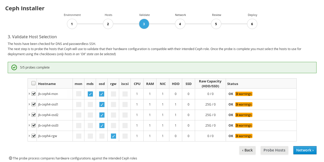The height and width of the screenshot is (162, 324).
Task: Expand the jb-ceph4-rgw row details
Action: pos(29,136)
